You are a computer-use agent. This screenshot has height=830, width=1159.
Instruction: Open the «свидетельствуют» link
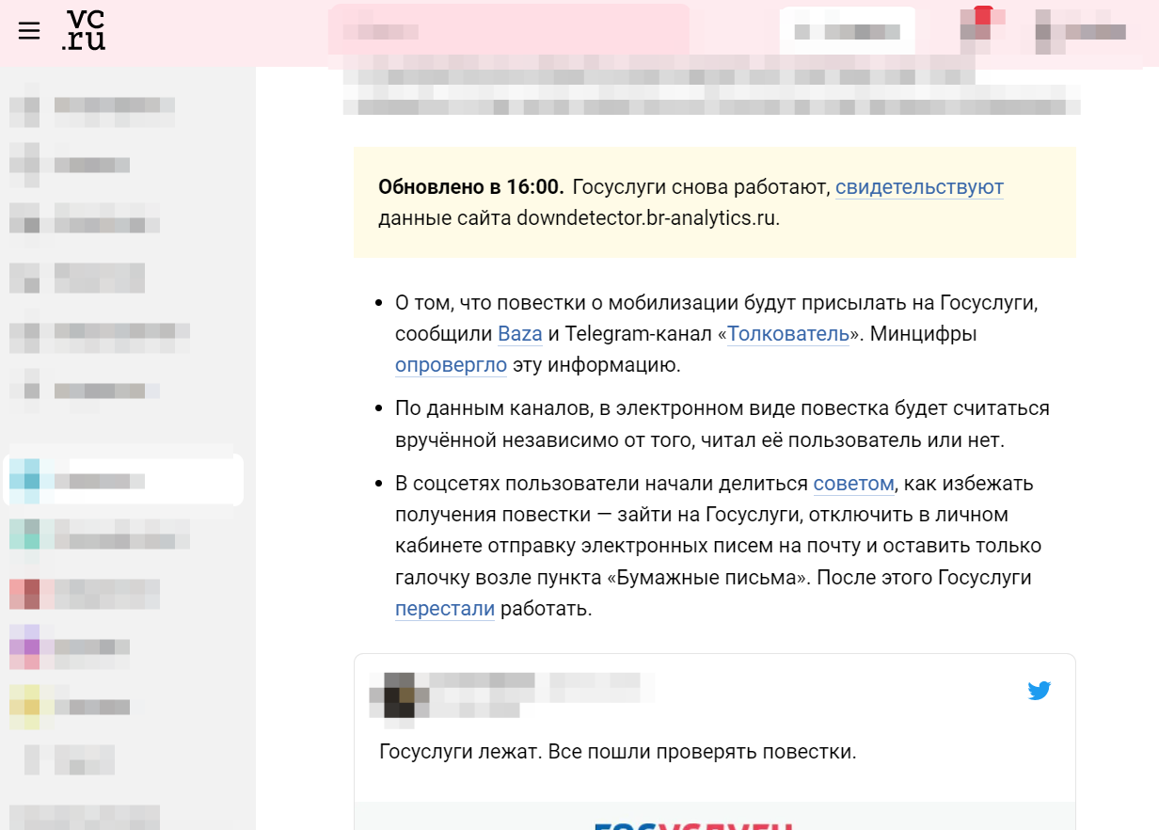point(919,186)
